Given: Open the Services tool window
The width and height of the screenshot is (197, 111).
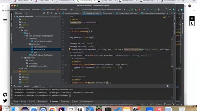Looking at the screenshot, I should [65, 101].
